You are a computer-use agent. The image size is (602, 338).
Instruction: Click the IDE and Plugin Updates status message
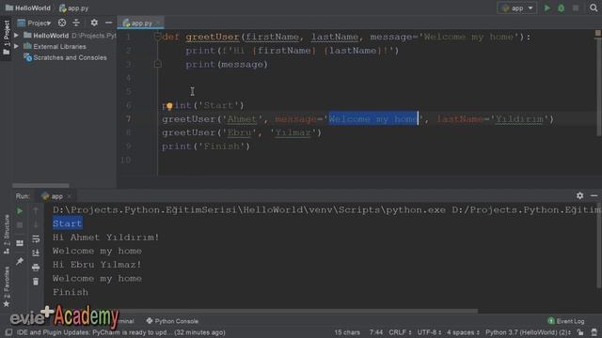pyautogui.click(x=121, y=332)
